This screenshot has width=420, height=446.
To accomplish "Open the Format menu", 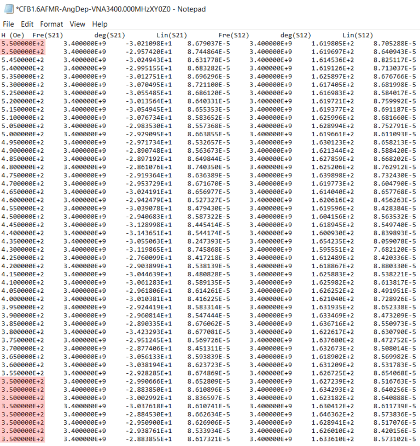I will coord(51,24).
